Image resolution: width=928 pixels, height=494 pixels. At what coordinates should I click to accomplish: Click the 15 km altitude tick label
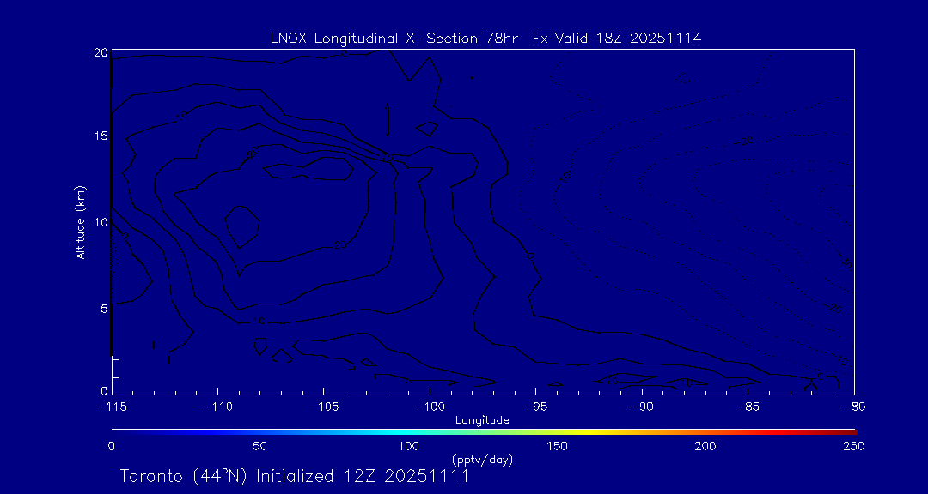[x=100, y=136]
